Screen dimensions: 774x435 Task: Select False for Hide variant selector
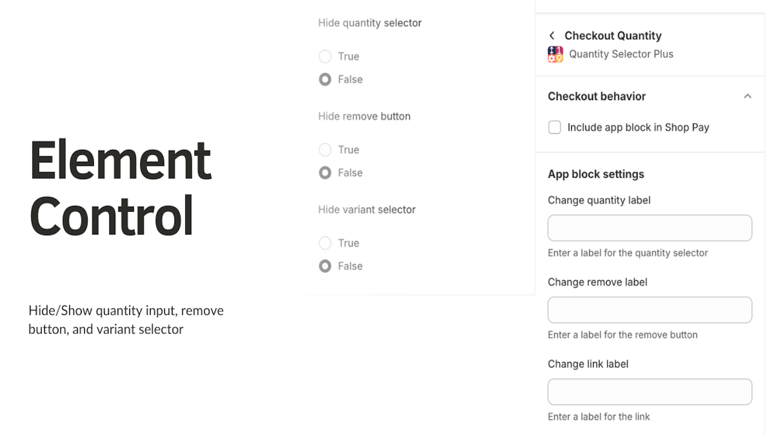[x=325, y=266]
